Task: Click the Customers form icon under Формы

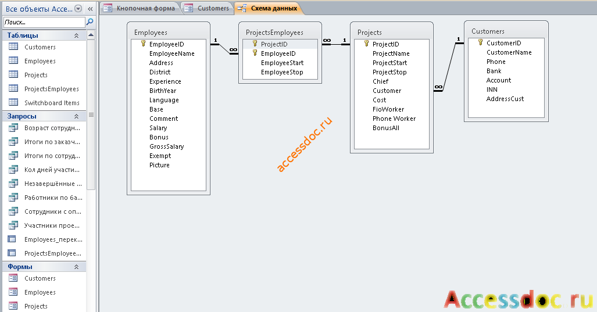Action: pyautogui.click(x=13, y=278)
